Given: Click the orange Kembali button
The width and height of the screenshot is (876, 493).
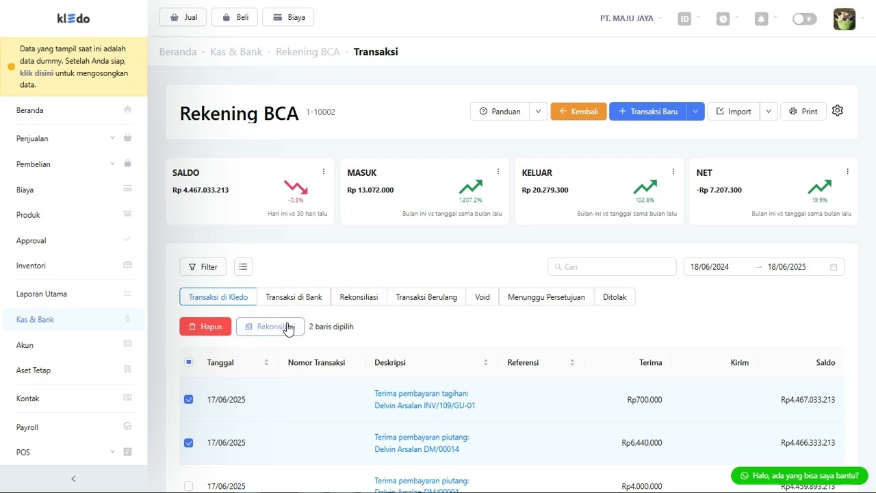Looking at the screenshot, I should (578, 112).
